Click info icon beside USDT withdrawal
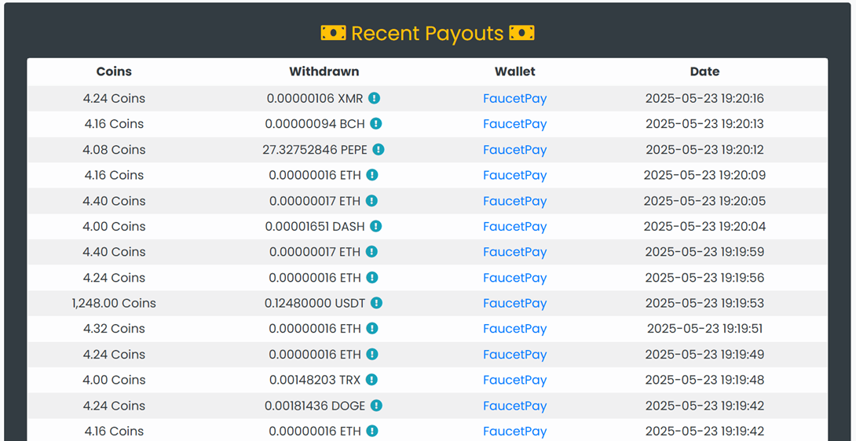The width and height of the screenshot is (856, 441). [x=377, y=303]
